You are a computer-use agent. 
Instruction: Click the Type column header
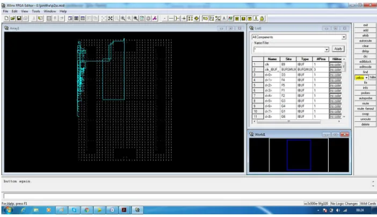tap(305, 59)
